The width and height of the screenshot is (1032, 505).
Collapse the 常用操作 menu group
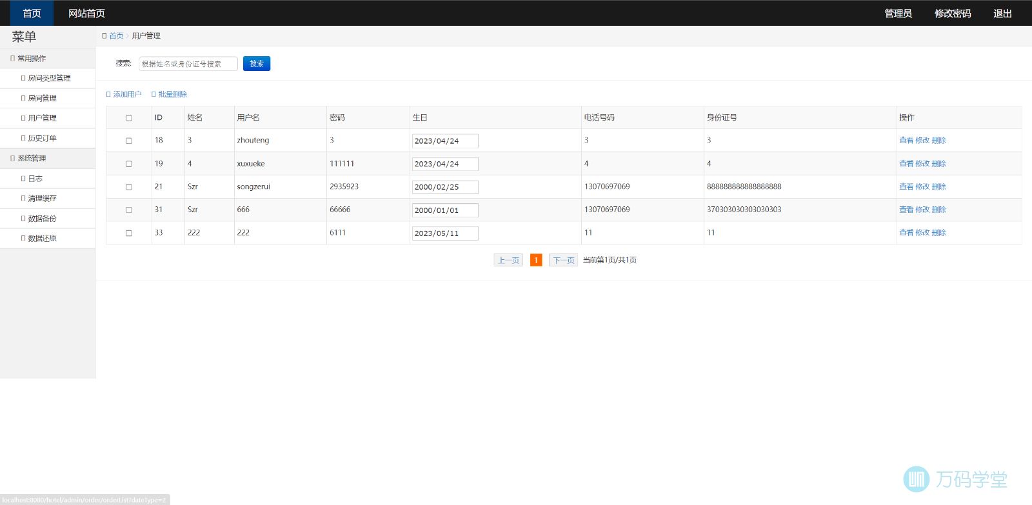48,58
